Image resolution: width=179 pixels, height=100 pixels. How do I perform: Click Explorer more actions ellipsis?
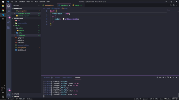(x=39, y=5)
